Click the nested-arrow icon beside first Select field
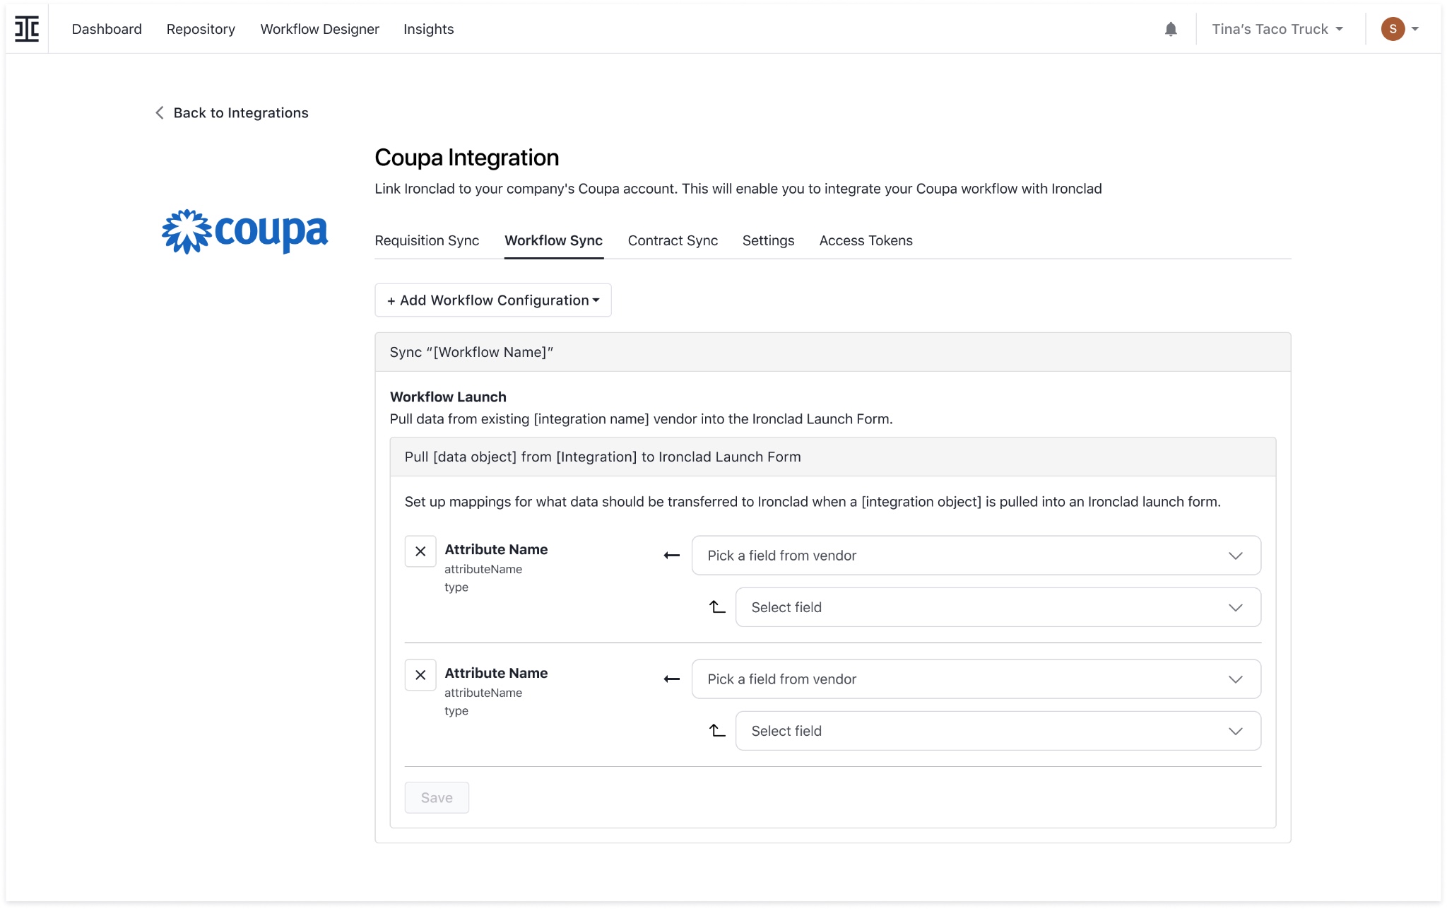This screenshot has height=909, width=1447. point(717,607)
